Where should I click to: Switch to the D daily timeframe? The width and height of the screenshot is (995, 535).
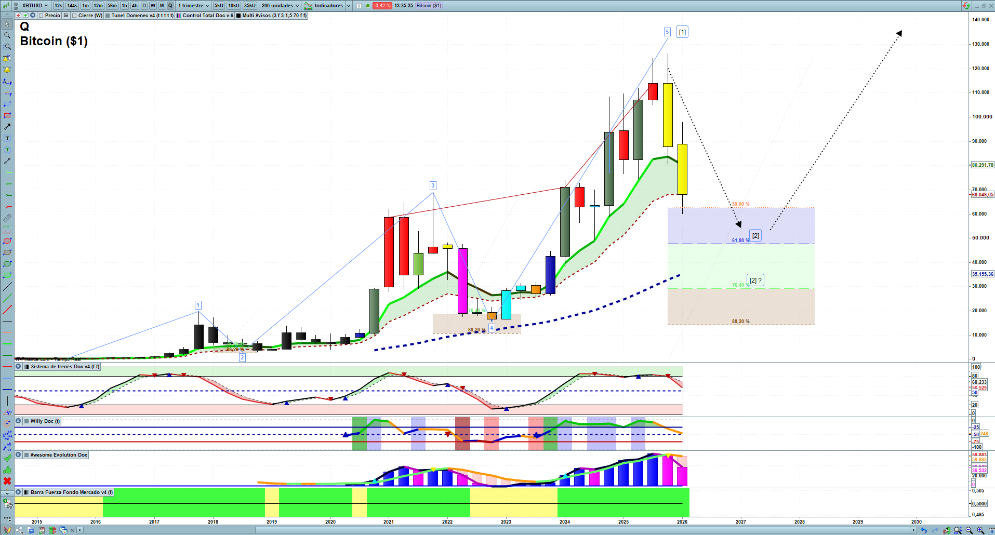coord(144,6)
